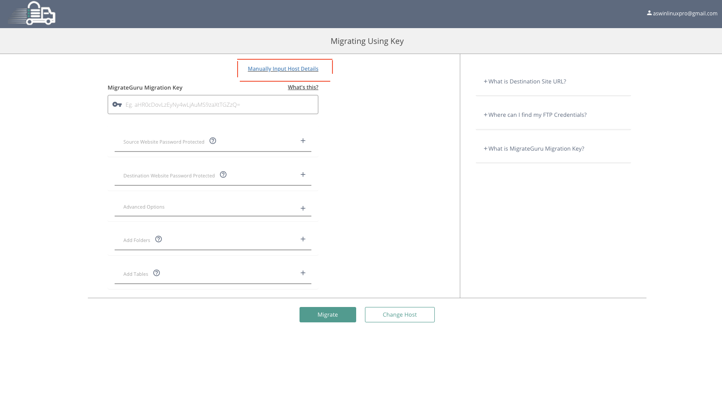Click the Migrate button
This screenshot has width=722, height=408.
click(328, 314)
